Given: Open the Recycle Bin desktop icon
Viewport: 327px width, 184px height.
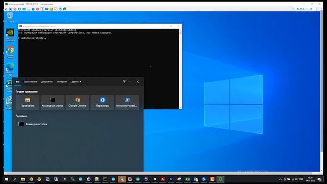Looking at the screenshot, I should pos(10,17).
